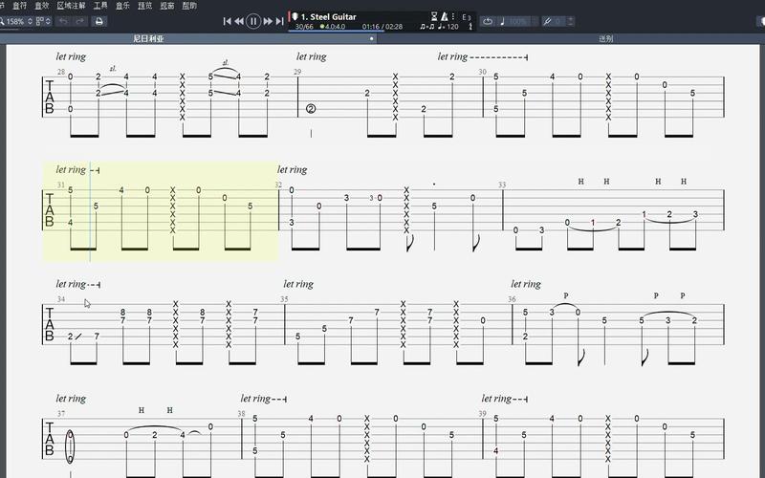Jump to the last bar

coord(279,21)
